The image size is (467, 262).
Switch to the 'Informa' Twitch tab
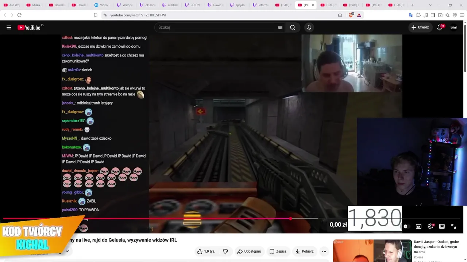point(261,5)
